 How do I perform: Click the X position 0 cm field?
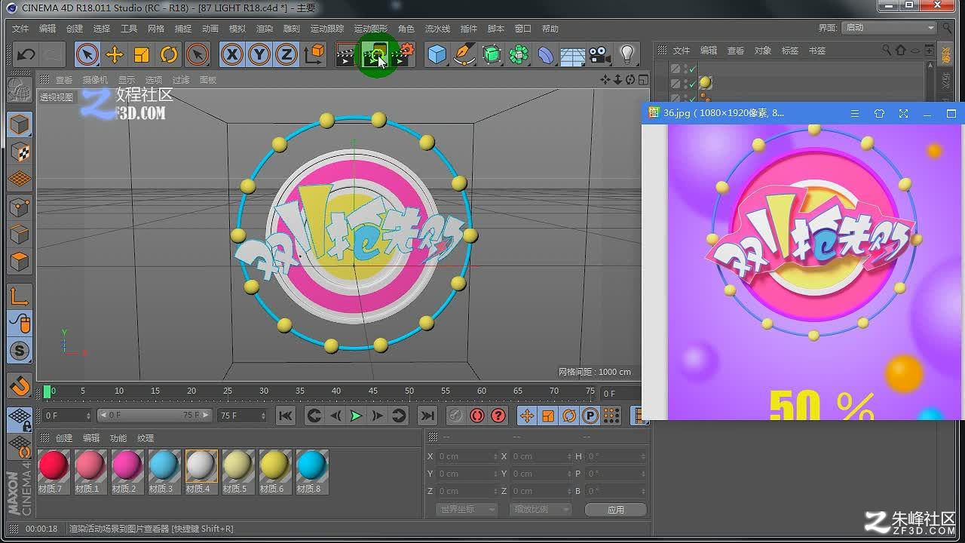click(x=467, y=456)
